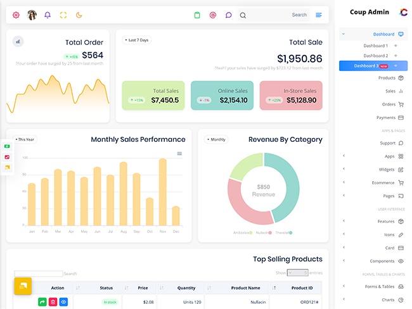Viewport: 412px width, 309px height.
Task: Click the red delete action button
Action: click(53, 302)
